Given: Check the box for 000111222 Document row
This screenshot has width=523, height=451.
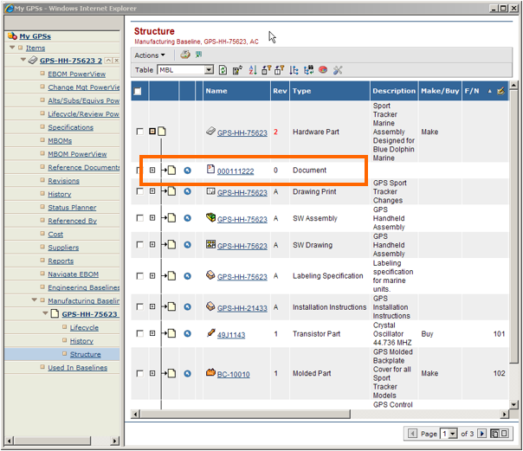Looking at the screenshot, I should click(140, 171).
